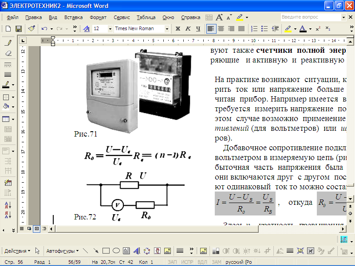Click the Insert Diagram icon

(x=147, y=251)
